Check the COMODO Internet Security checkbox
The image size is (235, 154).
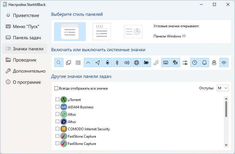coord(57,129)
